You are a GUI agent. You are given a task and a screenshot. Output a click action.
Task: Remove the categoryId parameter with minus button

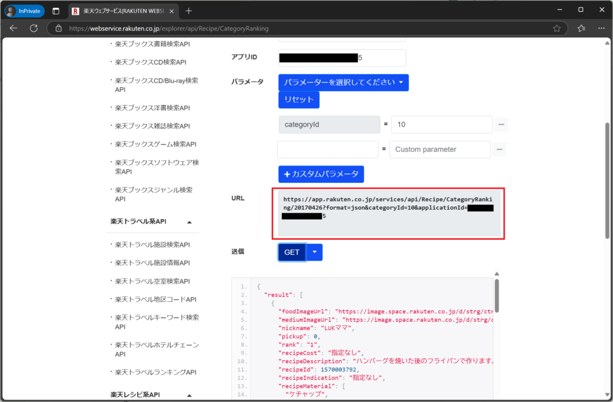pos(501,125)
